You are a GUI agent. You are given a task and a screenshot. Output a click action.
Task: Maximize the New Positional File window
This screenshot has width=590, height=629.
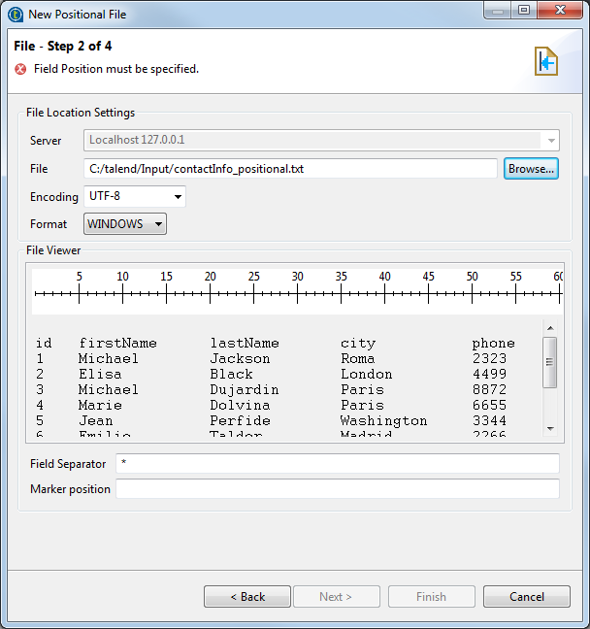[x=524, y=10]
